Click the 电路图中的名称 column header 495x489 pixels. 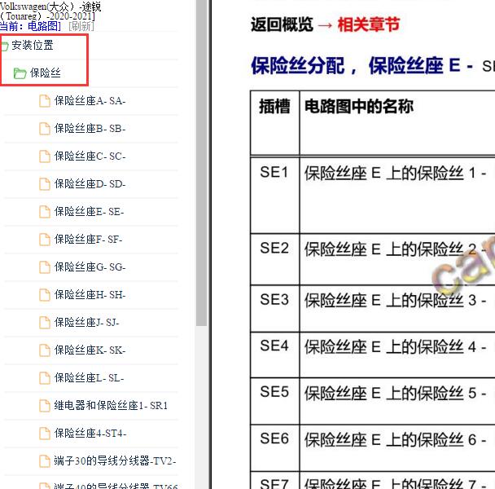tap(359, 106)
